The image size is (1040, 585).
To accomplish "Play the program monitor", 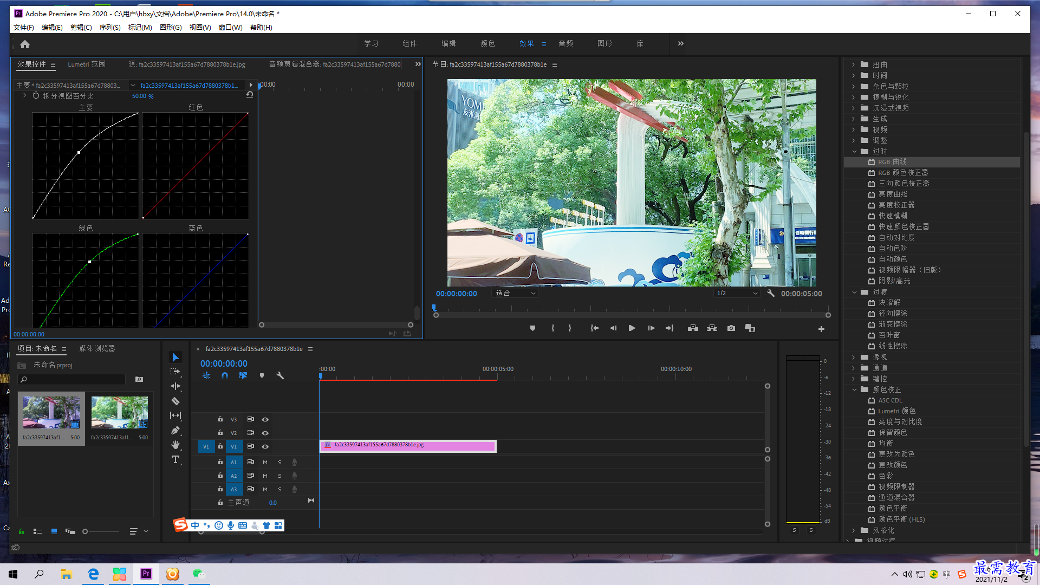I will [x=632, y=328].
